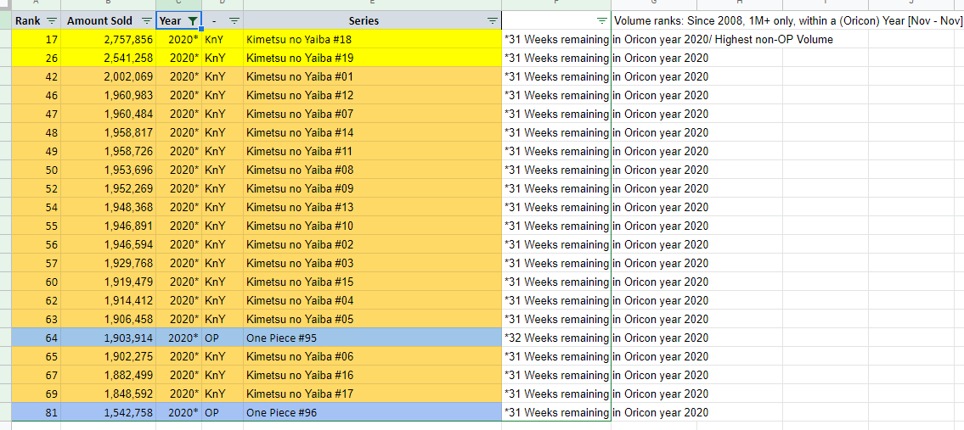Select amount cell 1,542,758

click(x=108, y=412)
